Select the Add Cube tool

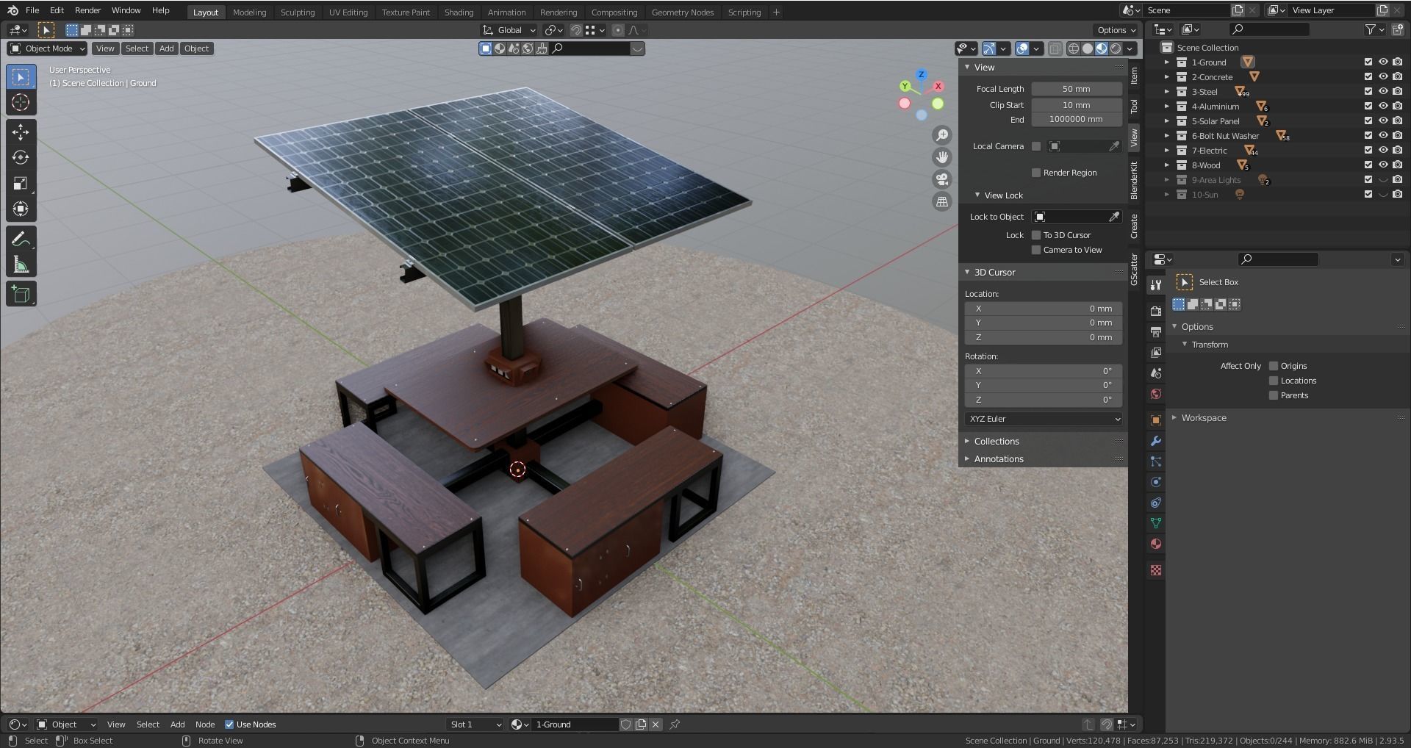pyautogui.click(x=21, y=295)
